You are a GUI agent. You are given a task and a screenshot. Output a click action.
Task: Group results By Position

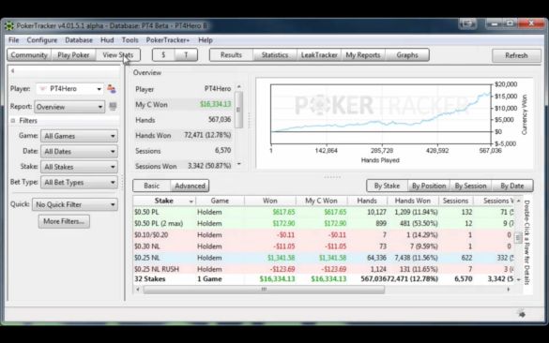click(429, 186)
